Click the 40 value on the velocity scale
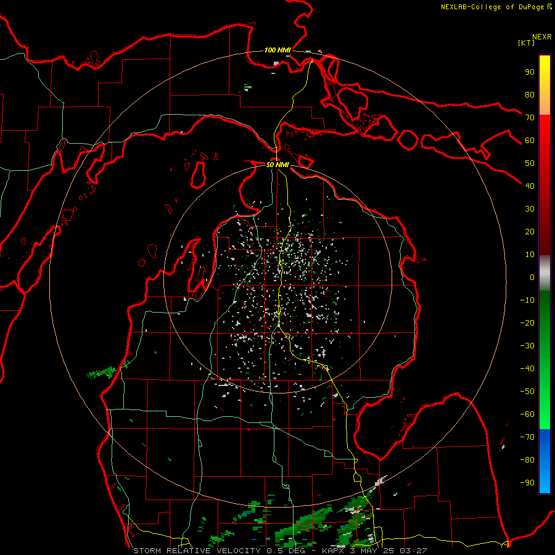Image resolution: width=555 pixels, height=555 pixels. point(530,186)
